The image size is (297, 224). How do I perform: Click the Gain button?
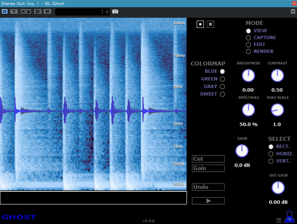pos(208,168)
